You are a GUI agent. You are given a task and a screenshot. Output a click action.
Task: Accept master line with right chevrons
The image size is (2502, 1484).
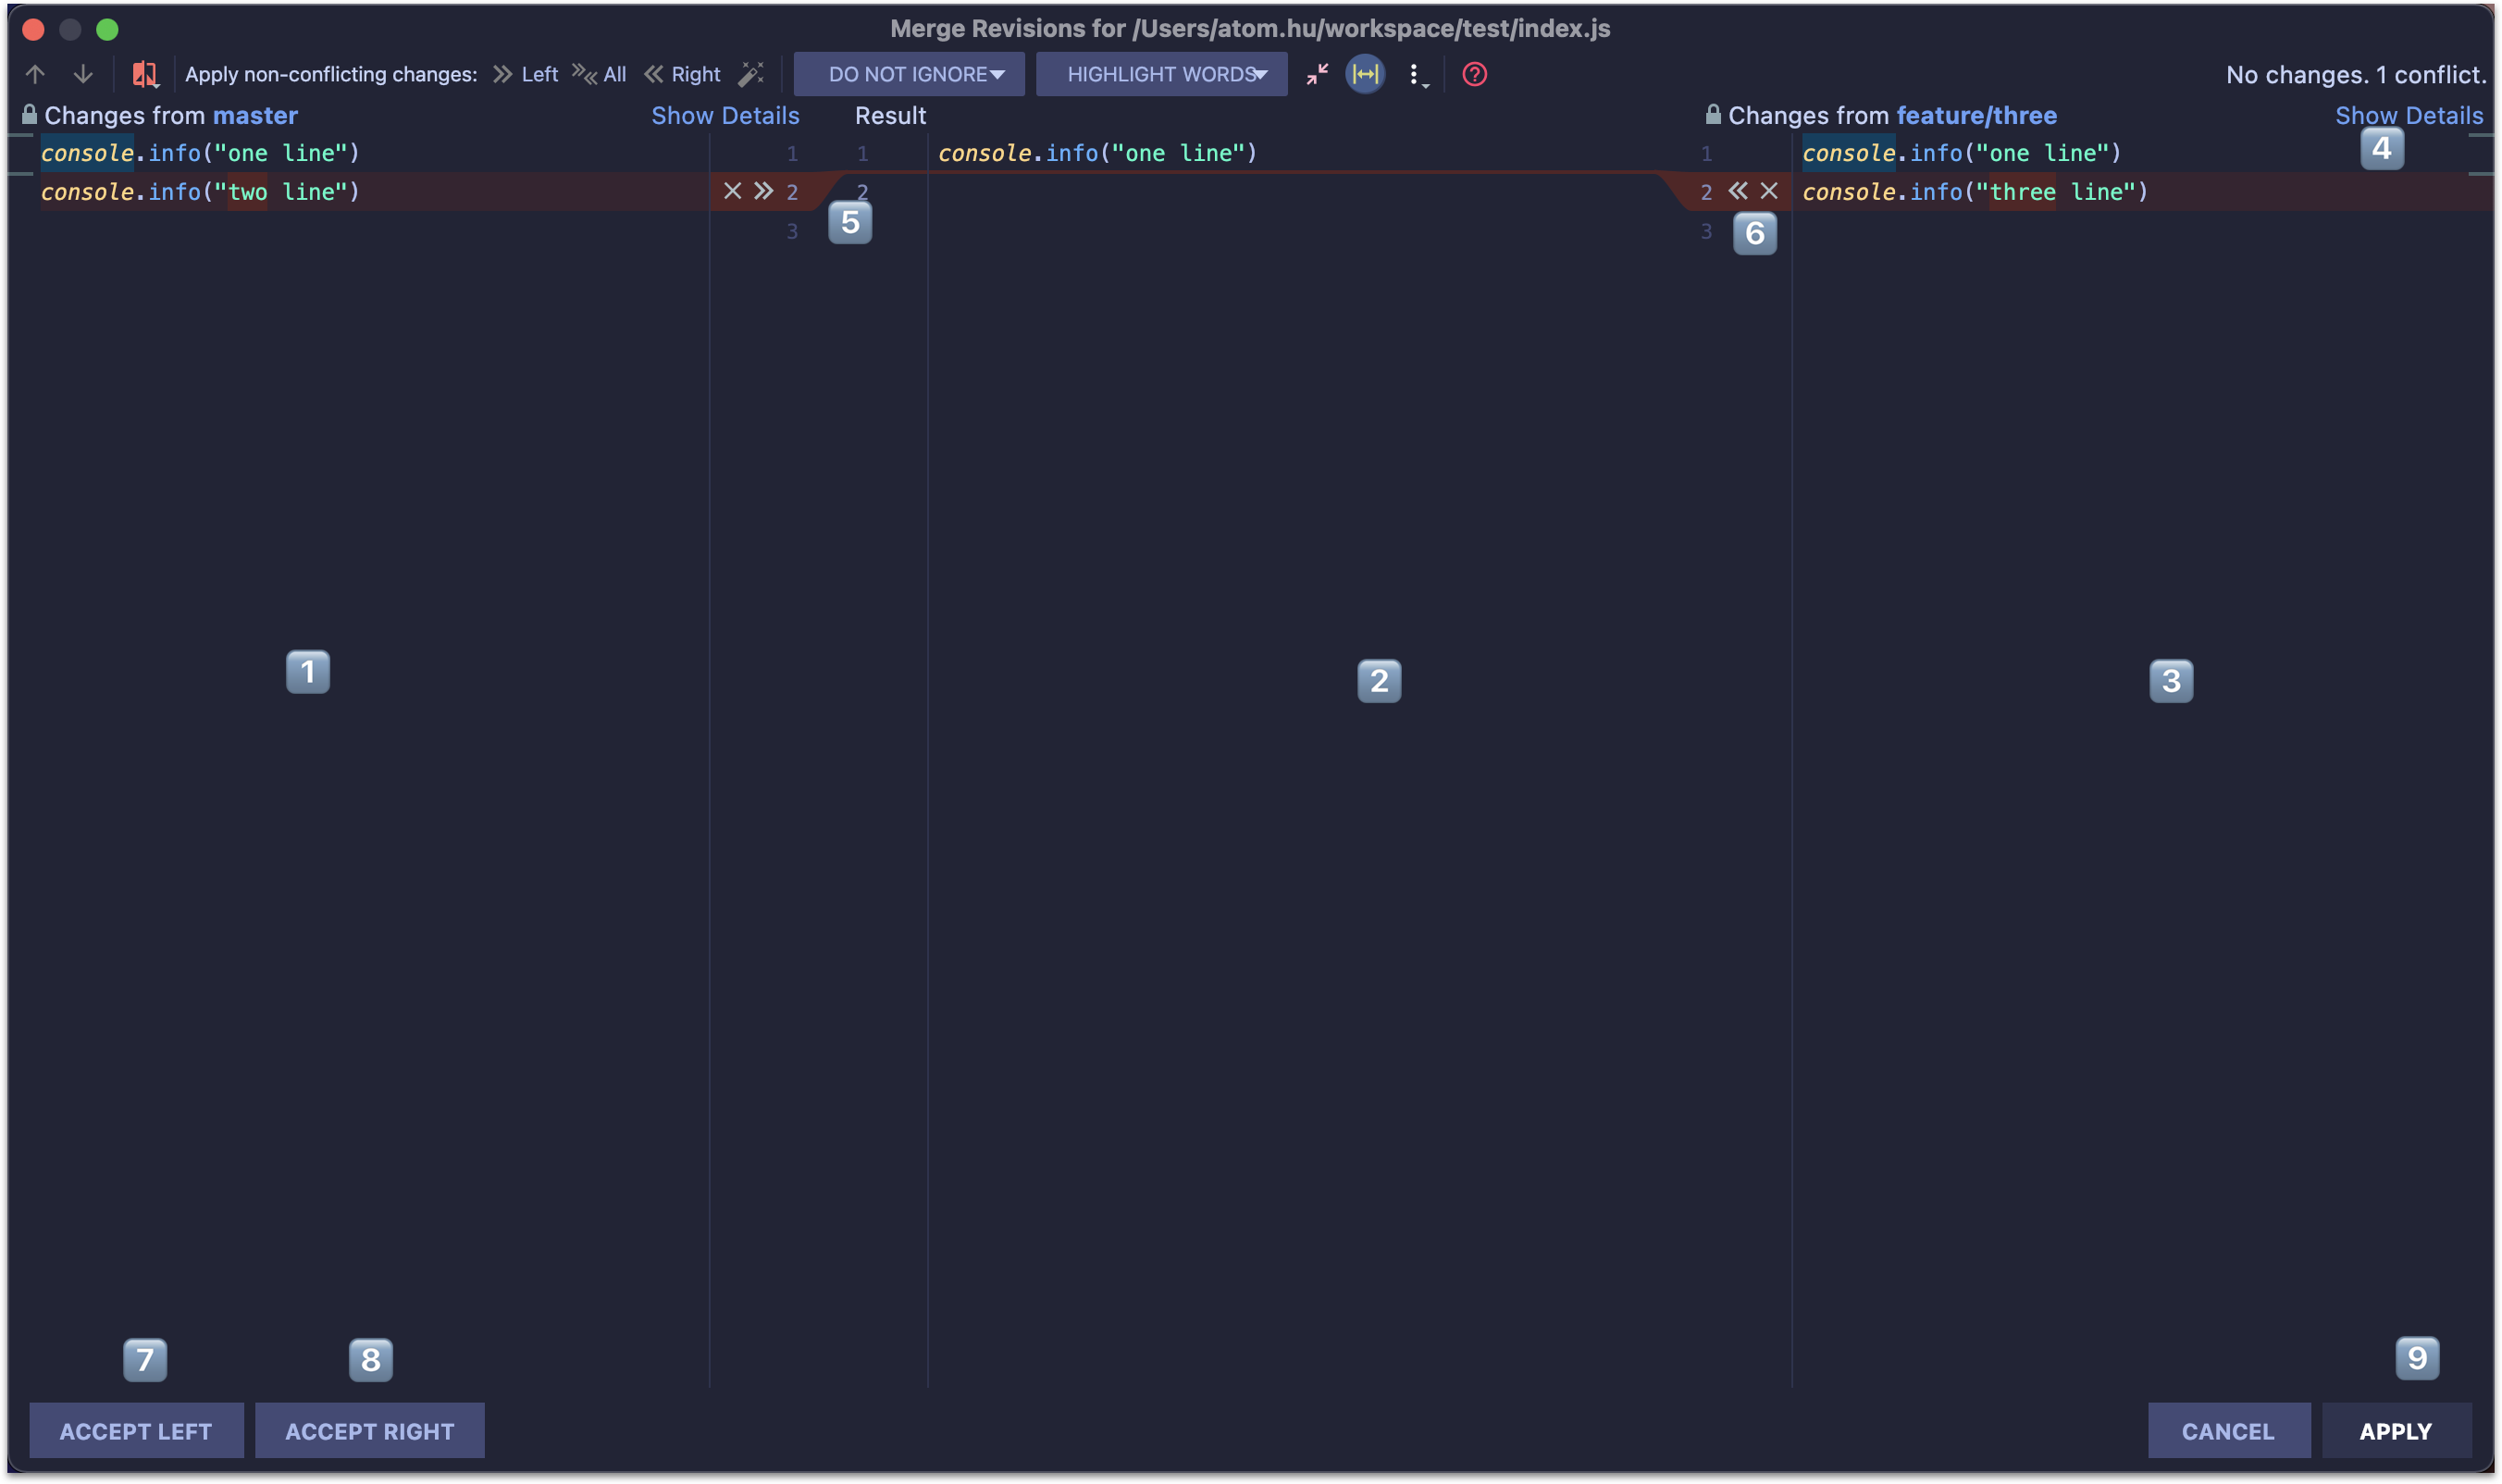(764, 191)
